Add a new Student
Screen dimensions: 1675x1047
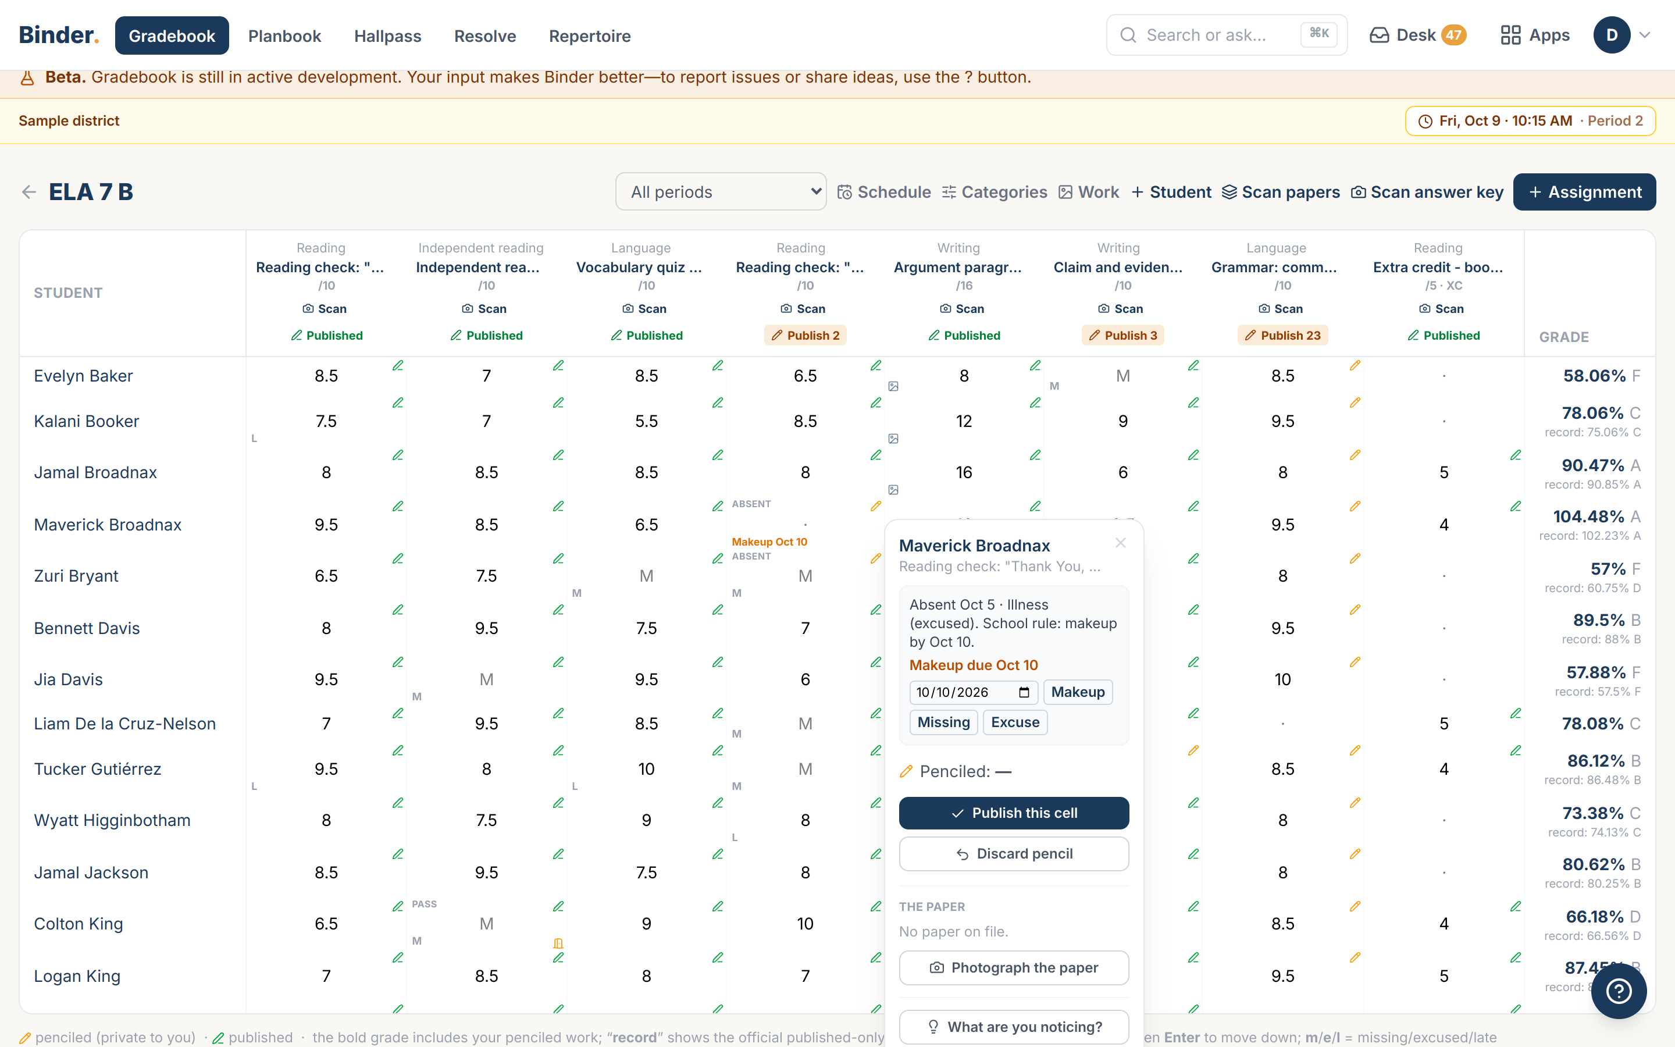[x=1171, y=192]
